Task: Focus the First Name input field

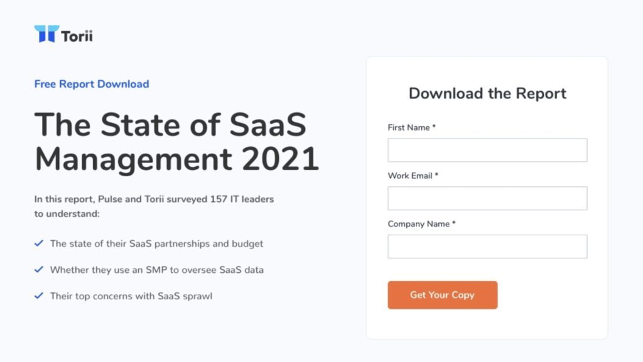Action: tap(487, 151)
